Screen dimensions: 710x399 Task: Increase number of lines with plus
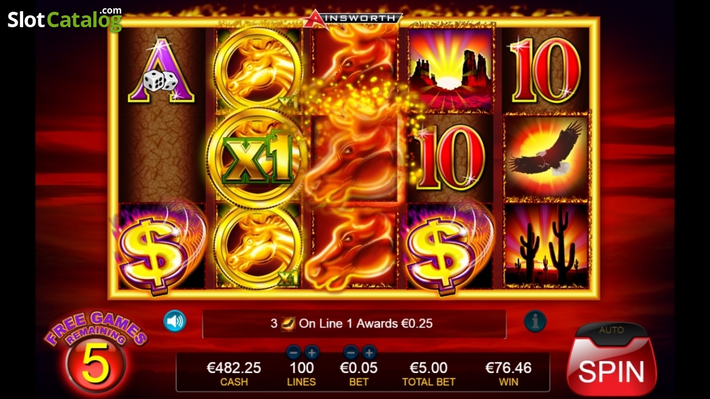pos(312,353)
